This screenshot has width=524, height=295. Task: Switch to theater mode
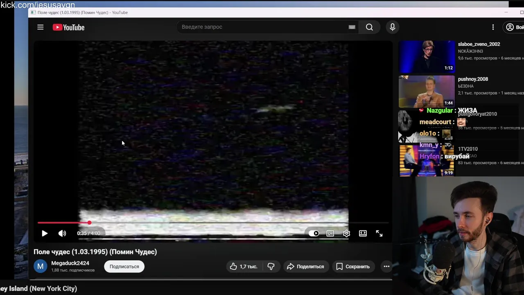363,233
